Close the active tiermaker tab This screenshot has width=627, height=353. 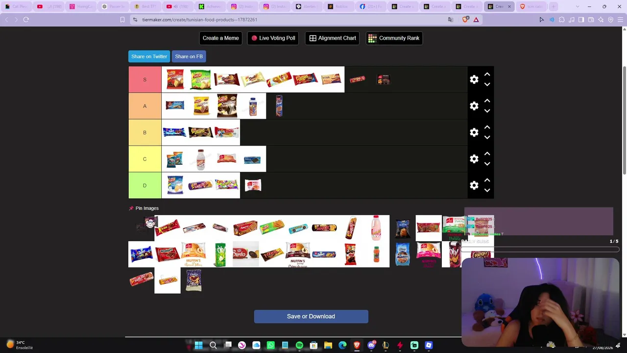[x=509, y=6]
